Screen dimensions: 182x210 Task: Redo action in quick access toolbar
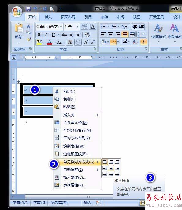tap(45, 9)
